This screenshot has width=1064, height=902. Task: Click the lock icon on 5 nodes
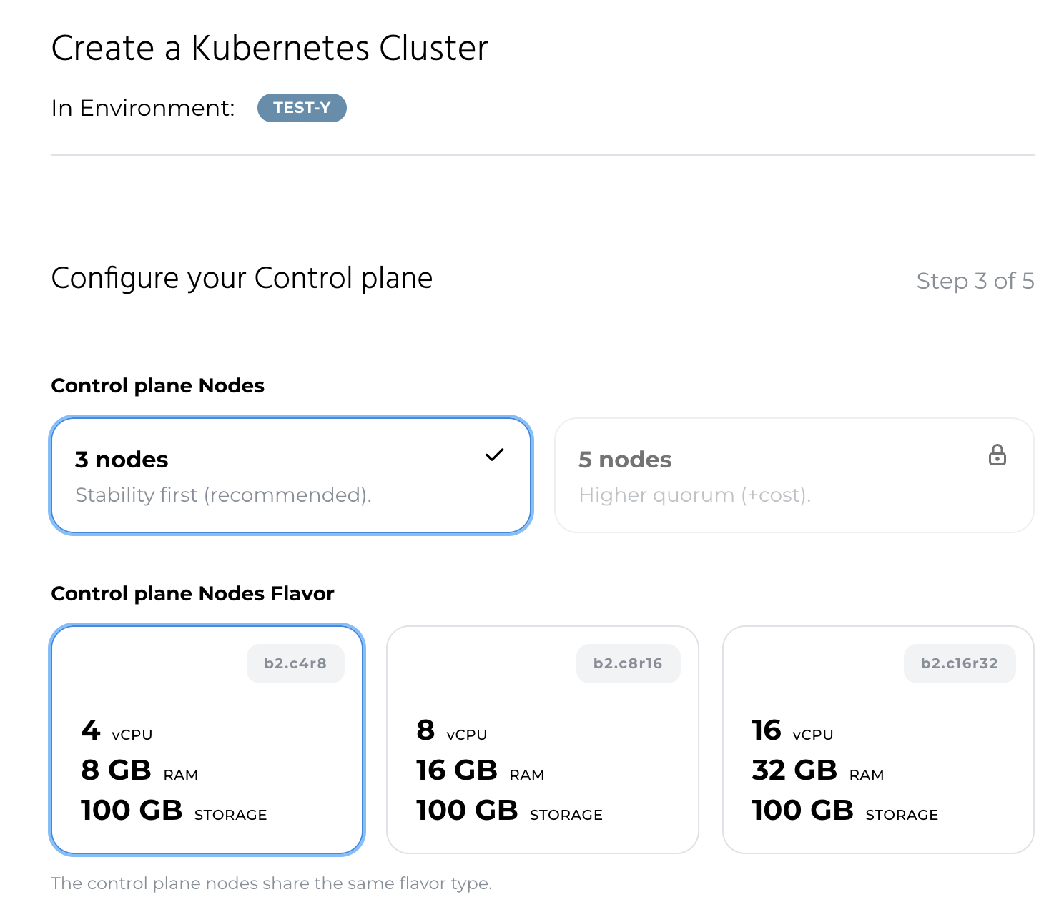pyautogui.click(x=997, y=455)
